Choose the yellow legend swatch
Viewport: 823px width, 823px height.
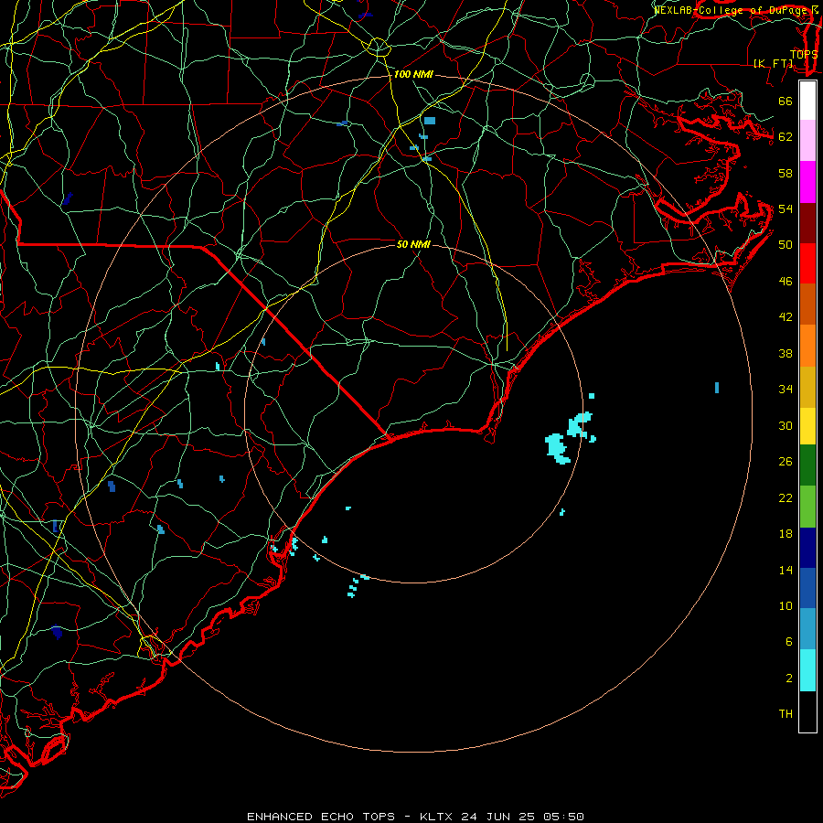(x=807, y=425)
